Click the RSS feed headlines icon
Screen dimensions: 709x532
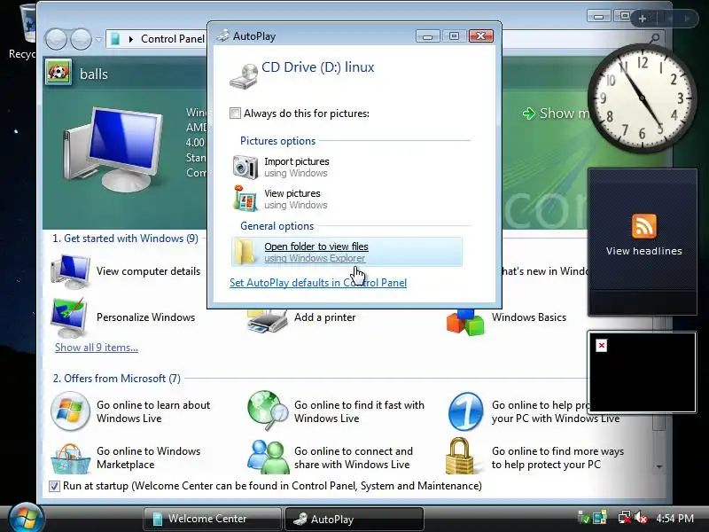click(x=644, y=226)
